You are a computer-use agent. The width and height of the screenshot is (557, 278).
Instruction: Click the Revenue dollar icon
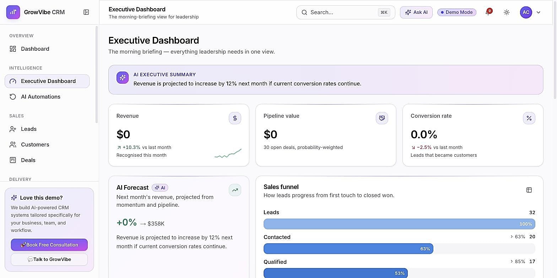coord(235,118)
